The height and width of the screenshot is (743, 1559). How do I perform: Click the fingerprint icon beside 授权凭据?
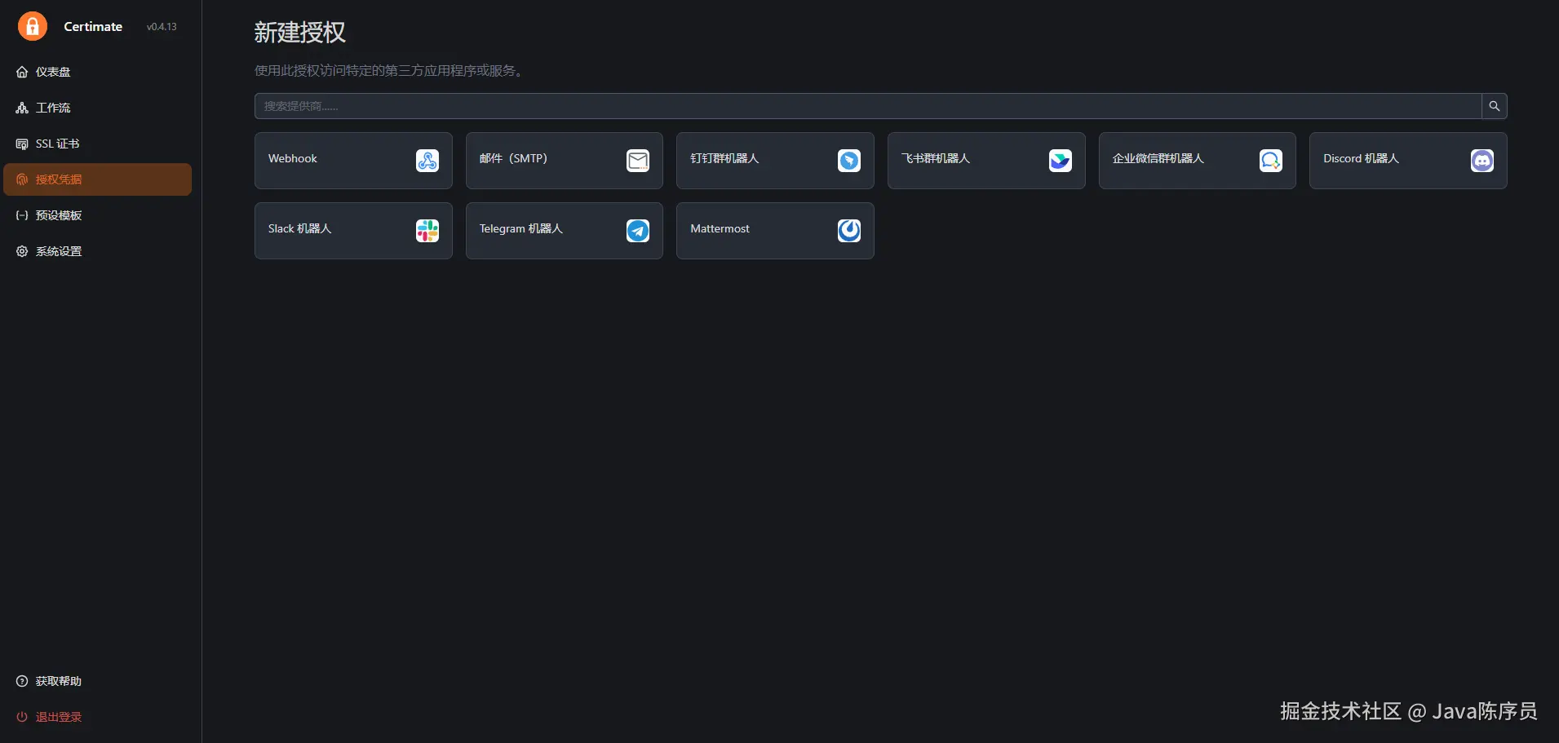tap(22, 179)
